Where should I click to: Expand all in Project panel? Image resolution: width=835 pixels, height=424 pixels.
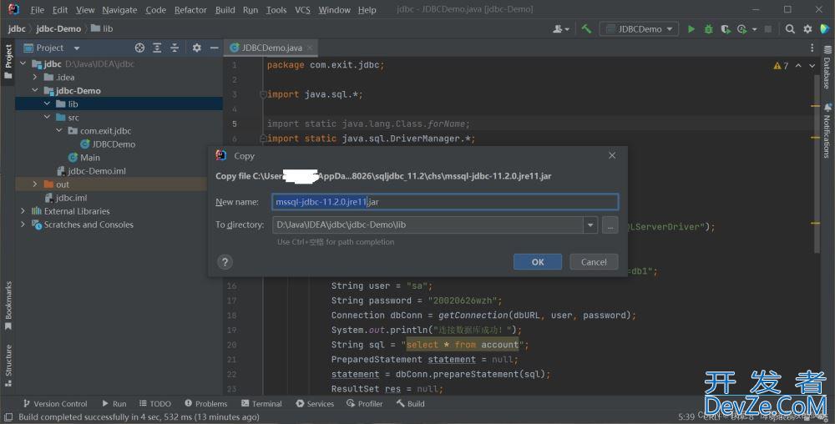157,48
